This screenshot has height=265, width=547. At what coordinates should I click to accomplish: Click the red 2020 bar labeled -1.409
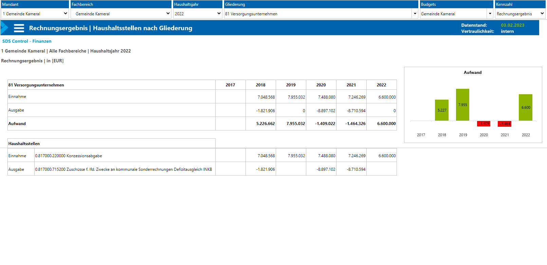(484, 123)
